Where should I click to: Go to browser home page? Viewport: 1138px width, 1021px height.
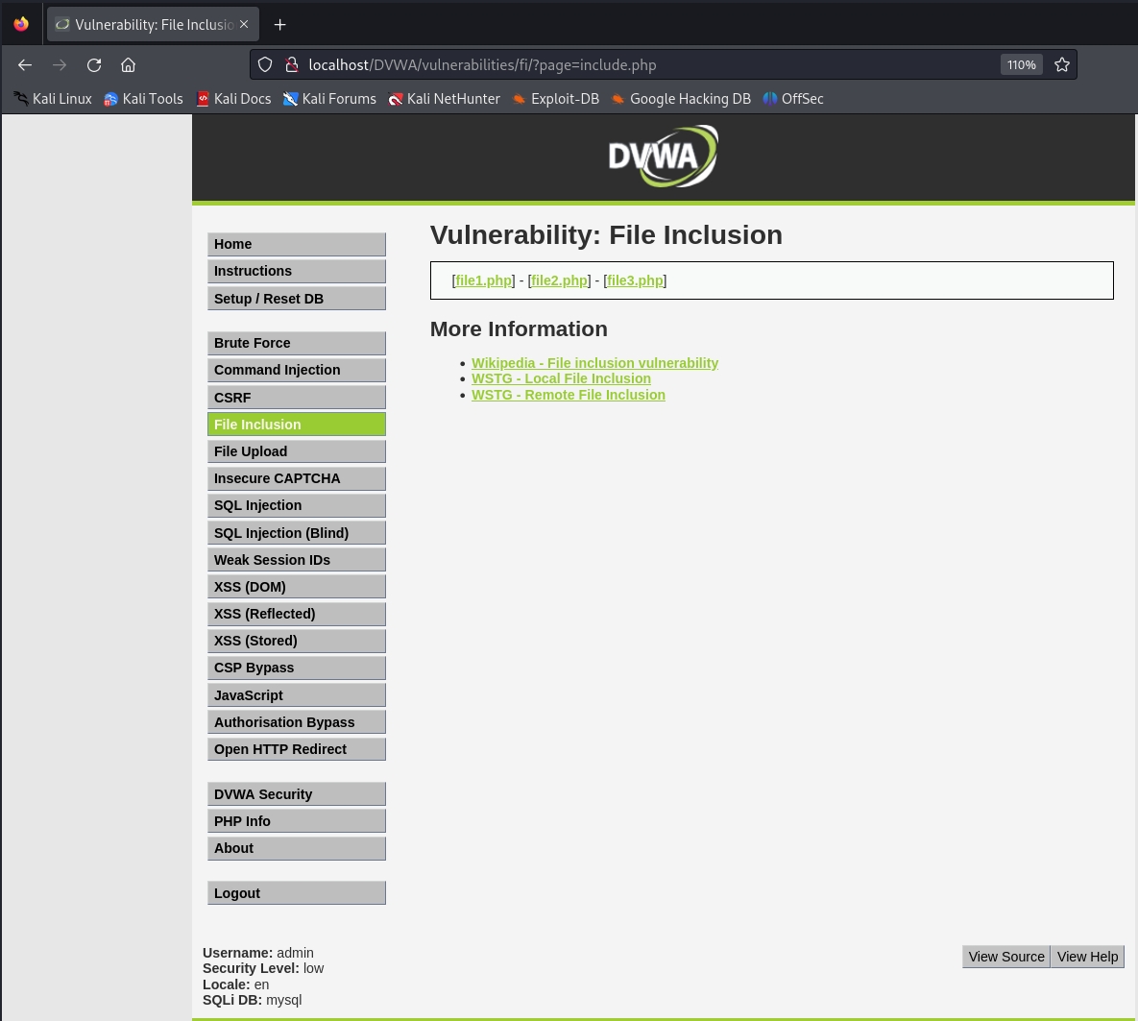[x=128, y=64]
